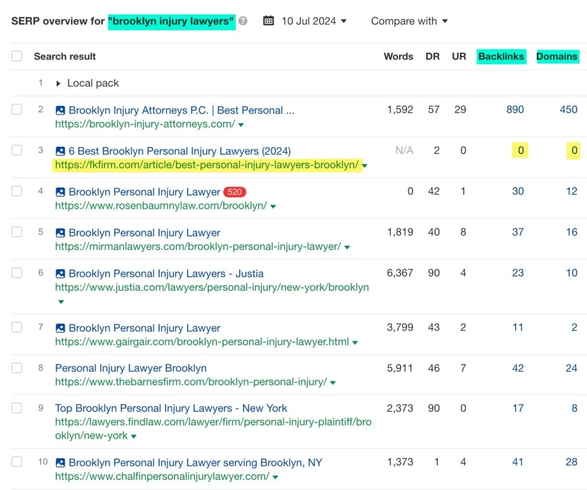Screen dimensions: 587x490
Task: Click the red 520 badge on result 4
Action: click(x=234, y=192)
